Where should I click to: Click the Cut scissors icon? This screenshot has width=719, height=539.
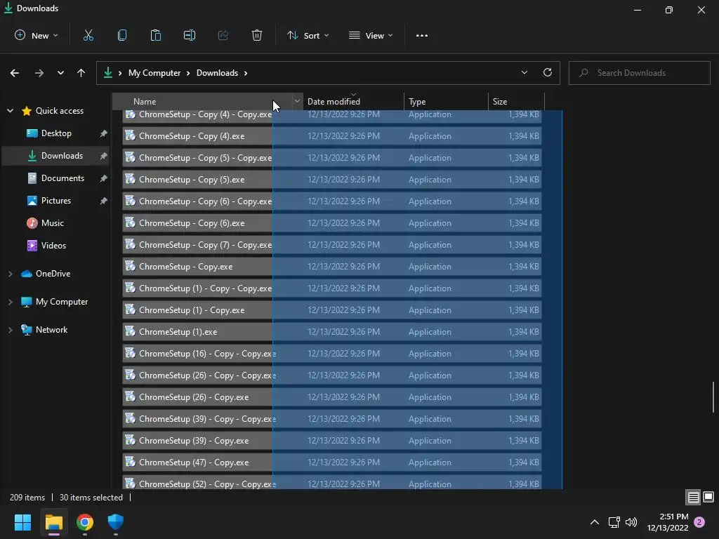click(88, 35)
